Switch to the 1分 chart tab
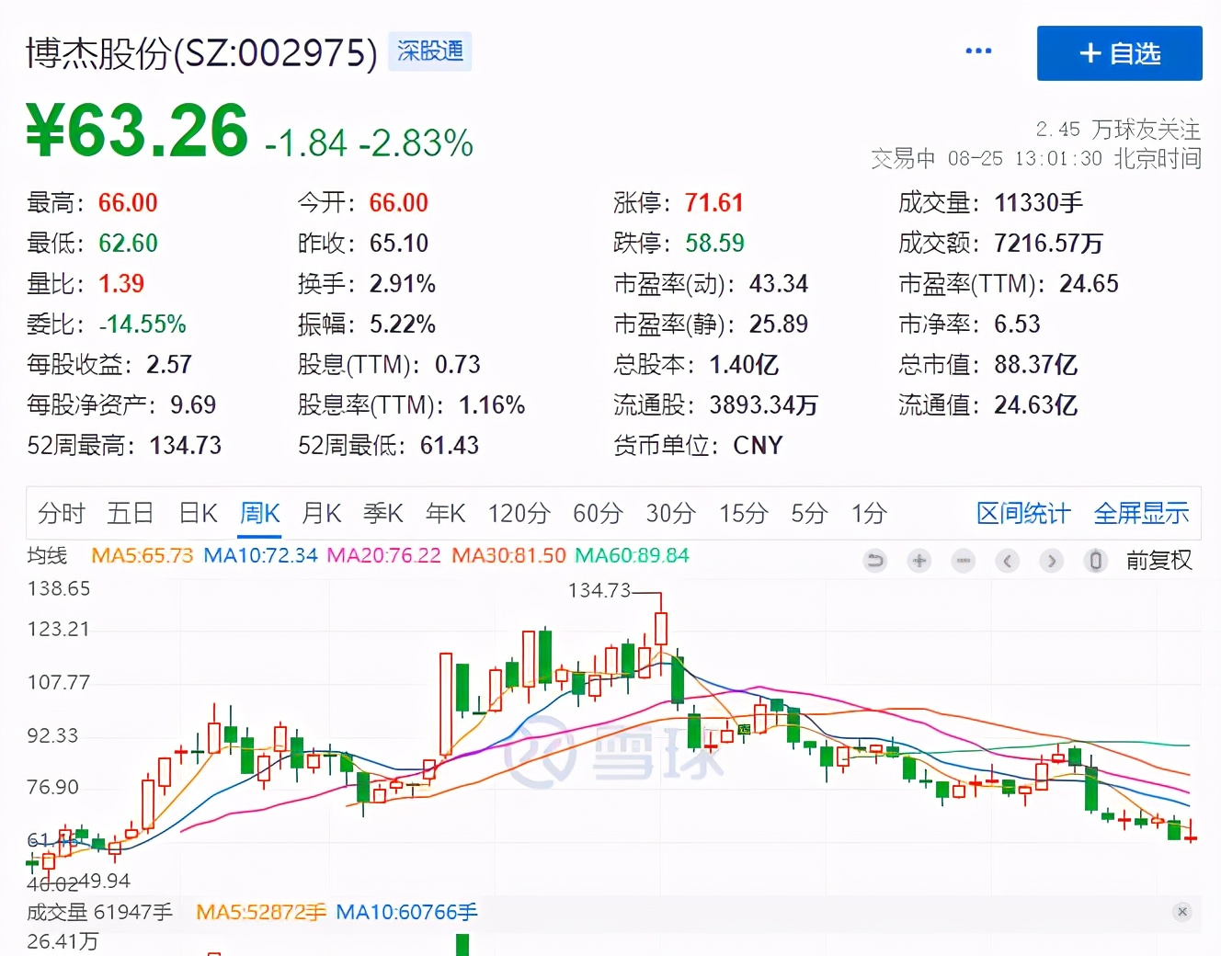 click(x=869, y=513)
